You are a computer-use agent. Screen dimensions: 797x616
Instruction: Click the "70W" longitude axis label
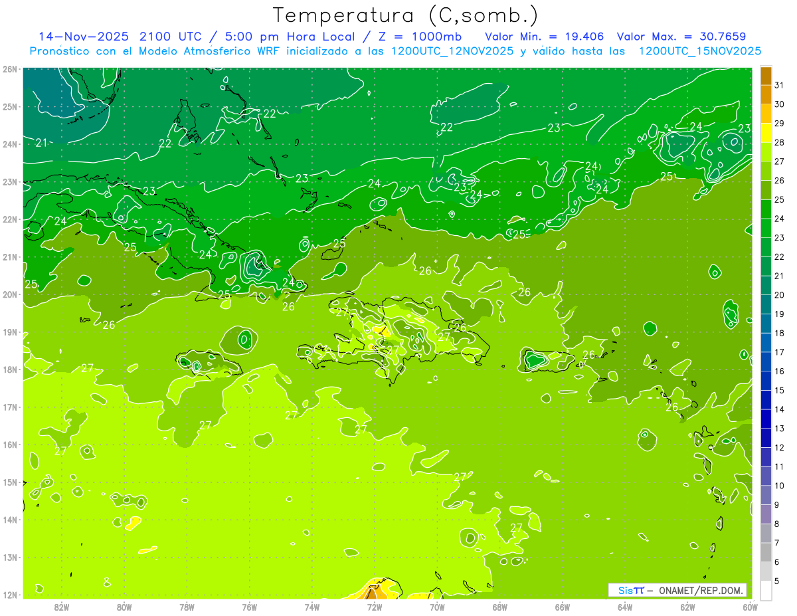(437, 607)
